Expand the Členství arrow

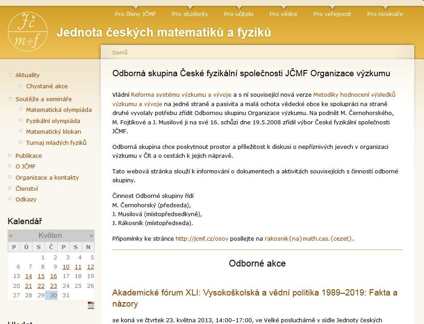pos(10,188)
